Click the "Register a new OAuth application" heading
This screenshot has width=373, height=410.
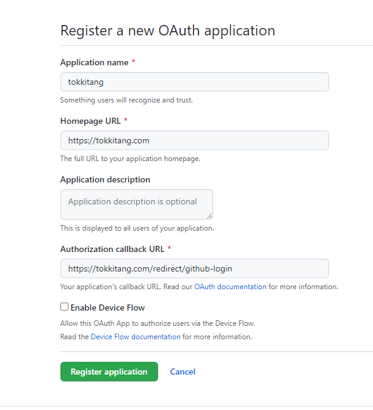click(167, 30)
